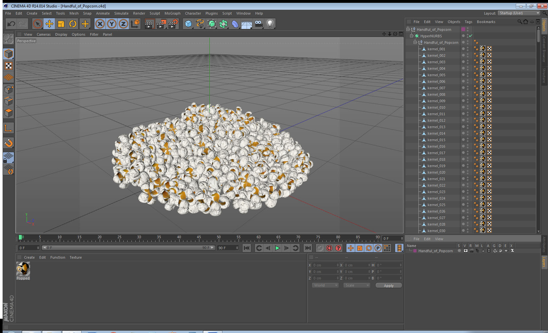548x333 pixels.
Task: Click the Apply button
Action: [389, 286]
